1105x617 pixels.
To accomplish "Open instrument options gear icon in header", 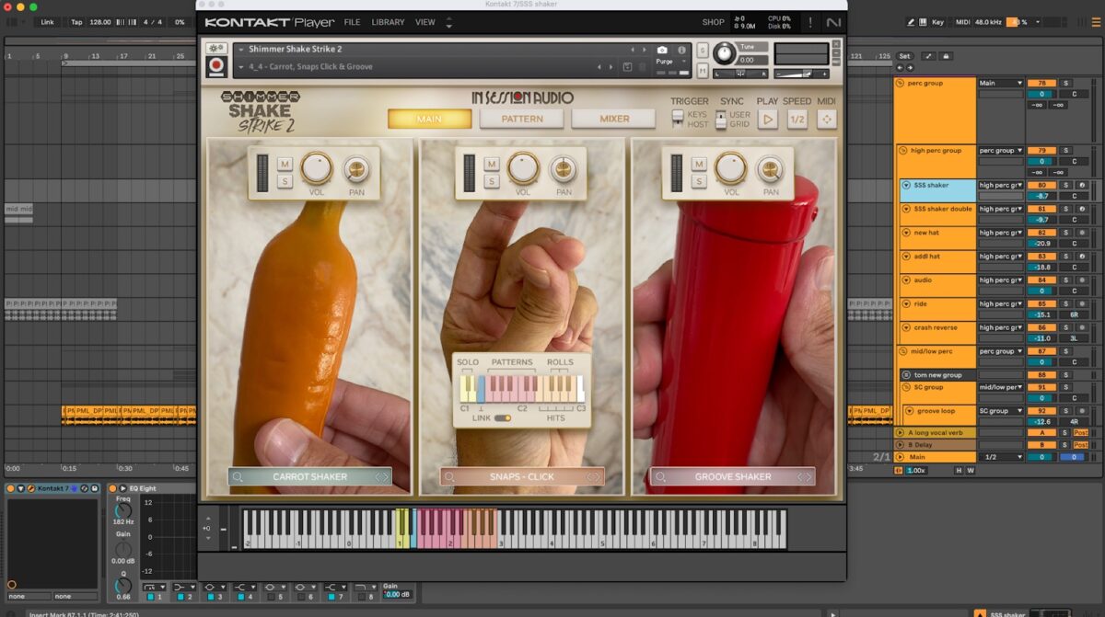I will pyautogui.click(x=217, y=48).
